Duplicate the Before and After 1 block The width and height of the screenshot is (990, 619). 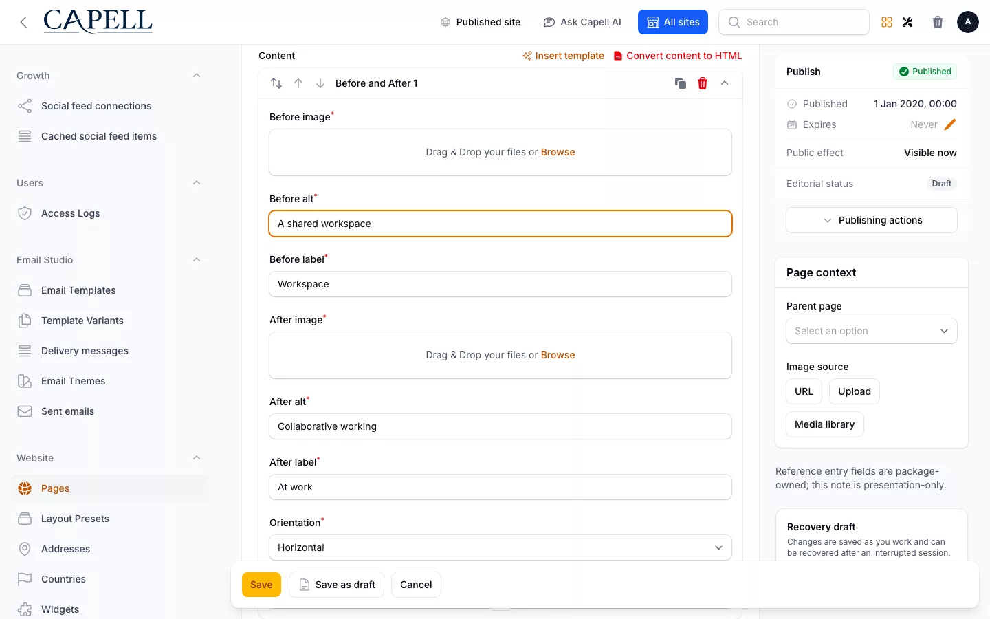tap(681, 83)
